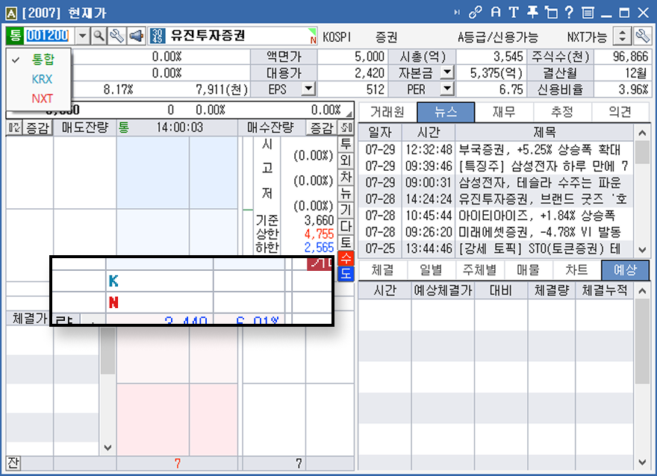Open settings wrench at the top-right corner
The width and height of the screenshot is (657, 476).
(x=642, y=36)
